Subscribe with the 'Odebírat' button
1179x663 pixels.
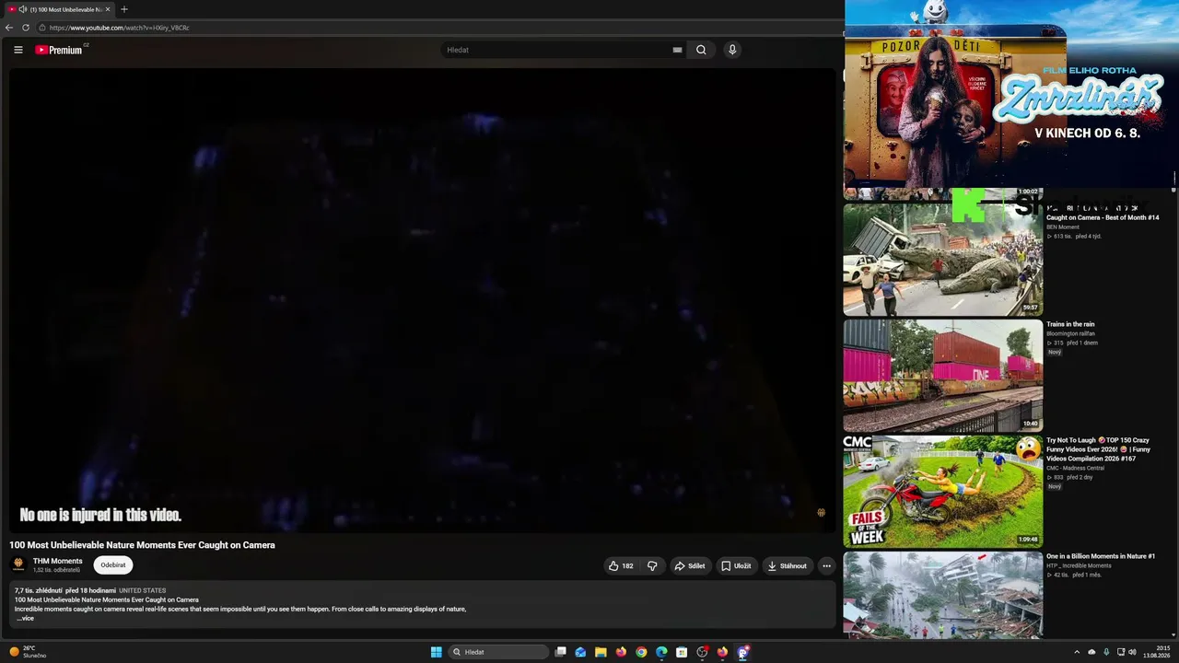(x=113, y=565)
